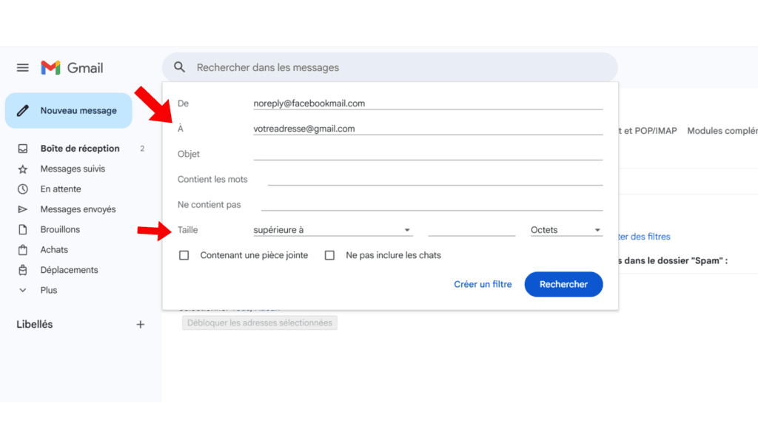Click the search magnifier icon
The height and width of the screenshot is (426, 758).
pos(179,67)
